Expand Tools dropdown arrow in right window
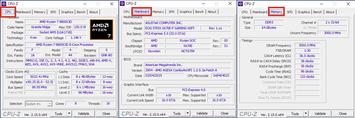355x118 pixels. coord(306,114)
